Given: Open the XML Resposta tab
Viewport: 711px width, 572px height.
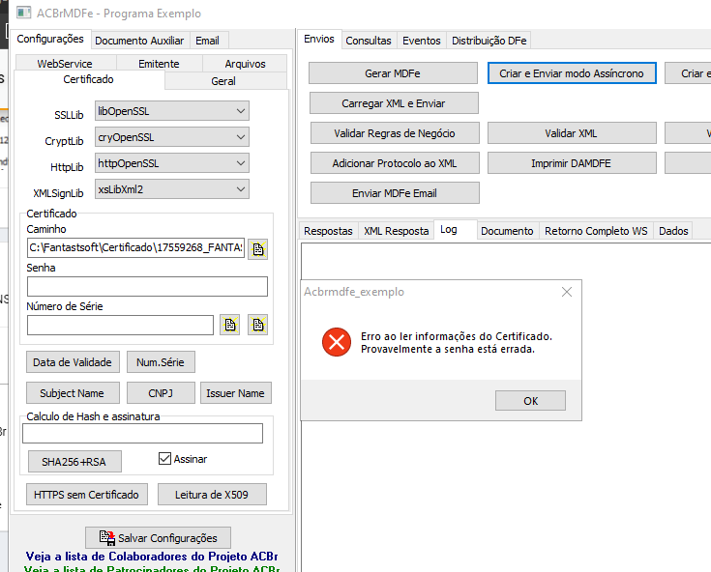Looking at the screenshot, I should tap(396, 231).
